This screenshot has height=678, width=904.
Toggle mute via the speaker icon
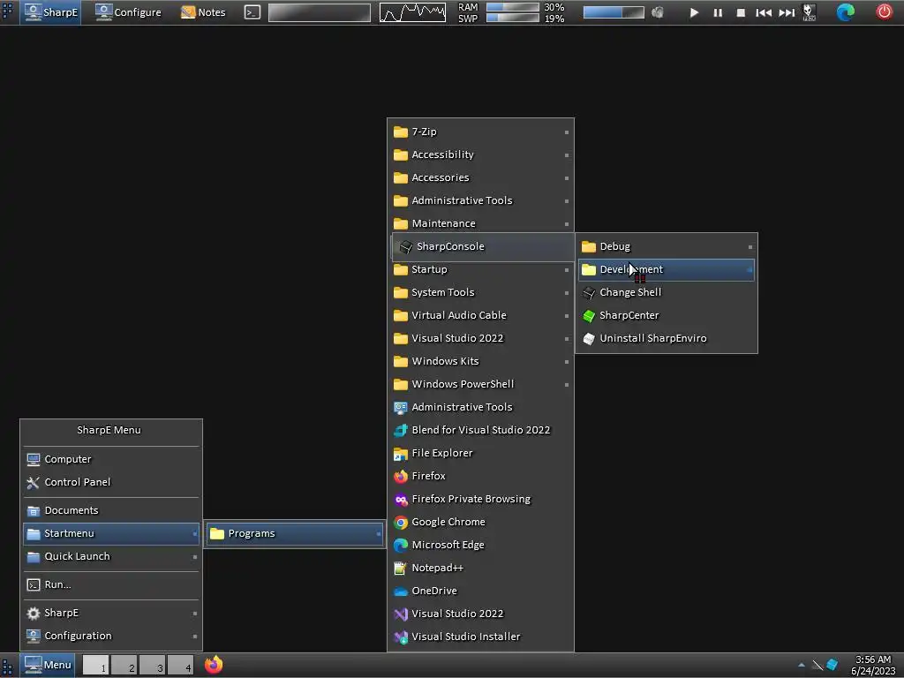(x=657, y=12)
